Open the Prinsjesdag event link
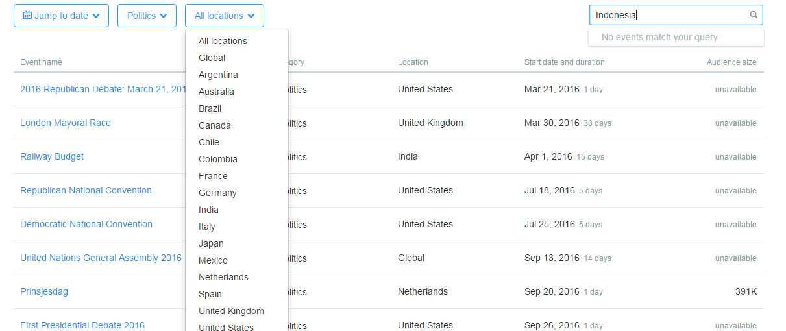The height and width of the screenshot is (331, 786). (x=44, y=291)
